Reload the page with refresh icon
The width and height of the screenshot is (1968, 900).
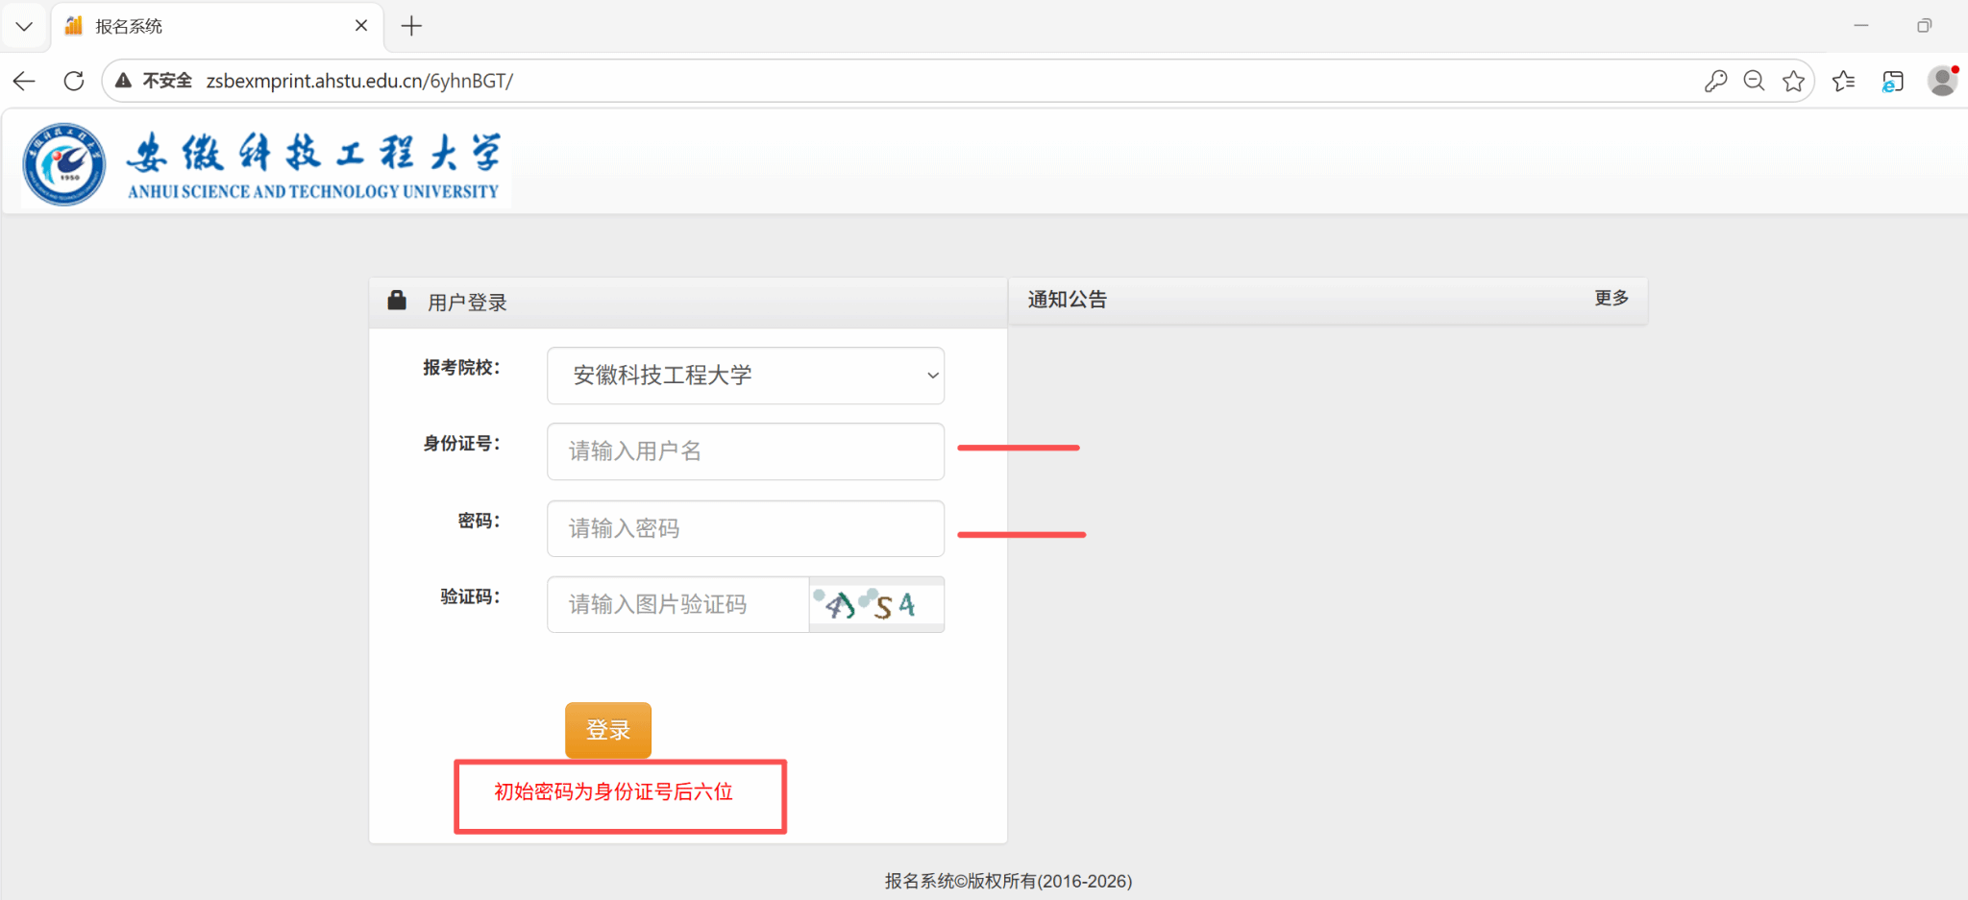point(74,82)
